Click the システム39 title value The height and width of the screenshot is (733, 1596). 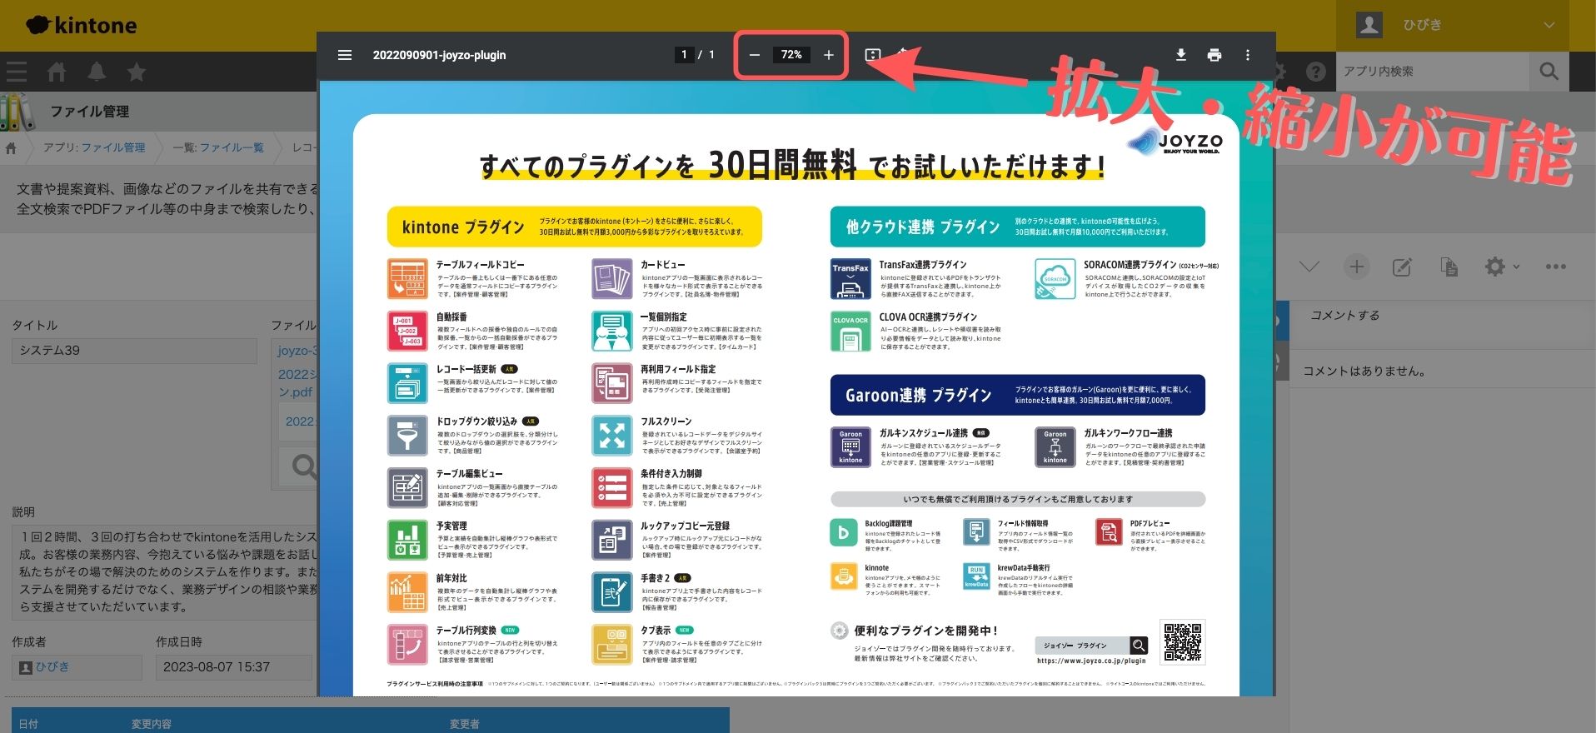click(134, 351)
